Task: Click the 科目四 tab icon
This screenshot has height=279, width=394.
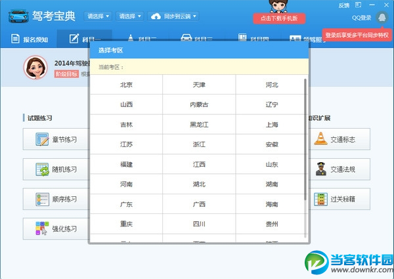Action: click(x=242, y=37)
